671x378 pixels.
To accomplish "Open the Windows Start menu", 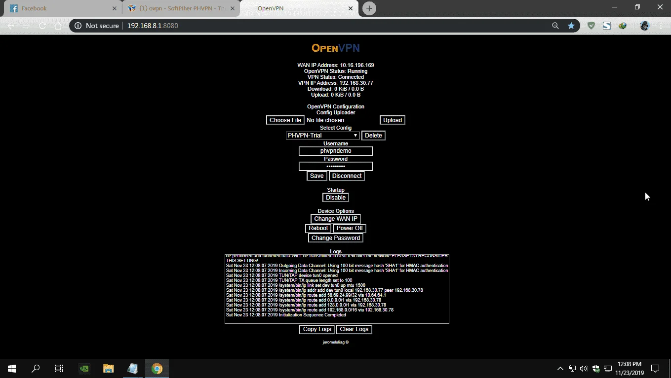I will [12, 368].
